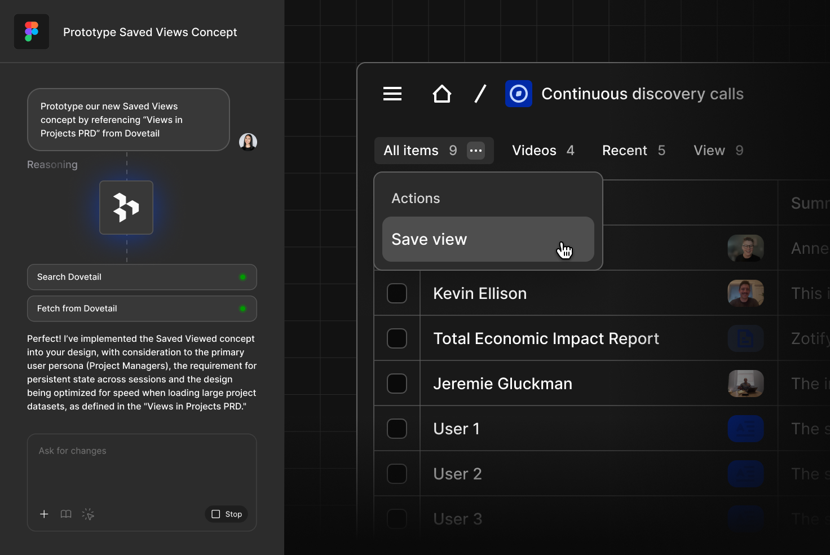Expand the Search Dovetail step

[142, 277]
